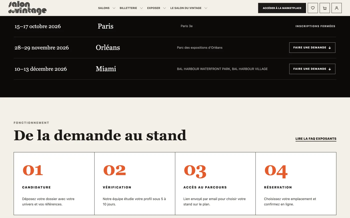This screenshot has height=218, width=350.
Task: Click the Bal Harbour Waterfront Park venue
Action: [222, 69]
